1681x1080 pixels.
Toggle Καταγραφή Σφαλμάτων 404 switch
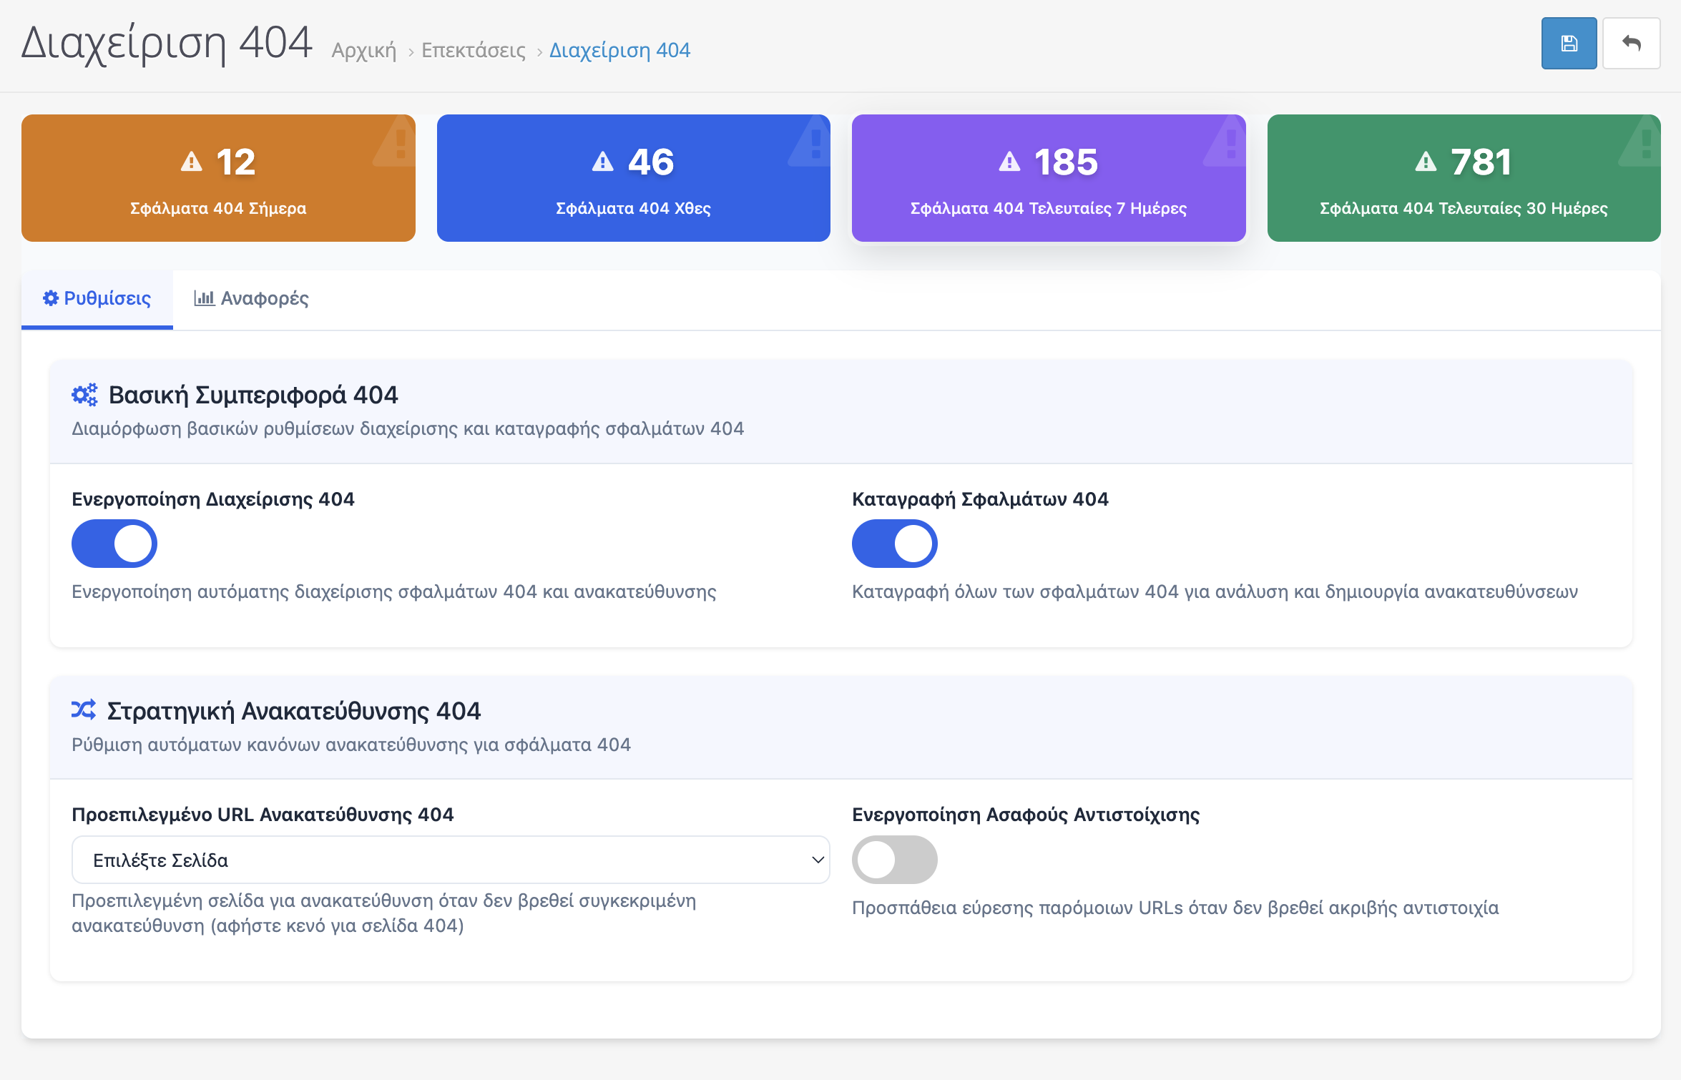pos(895,544)
